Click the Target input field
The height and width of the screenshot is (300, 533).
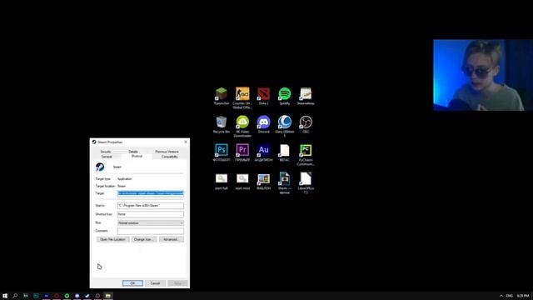coord(151,193)
